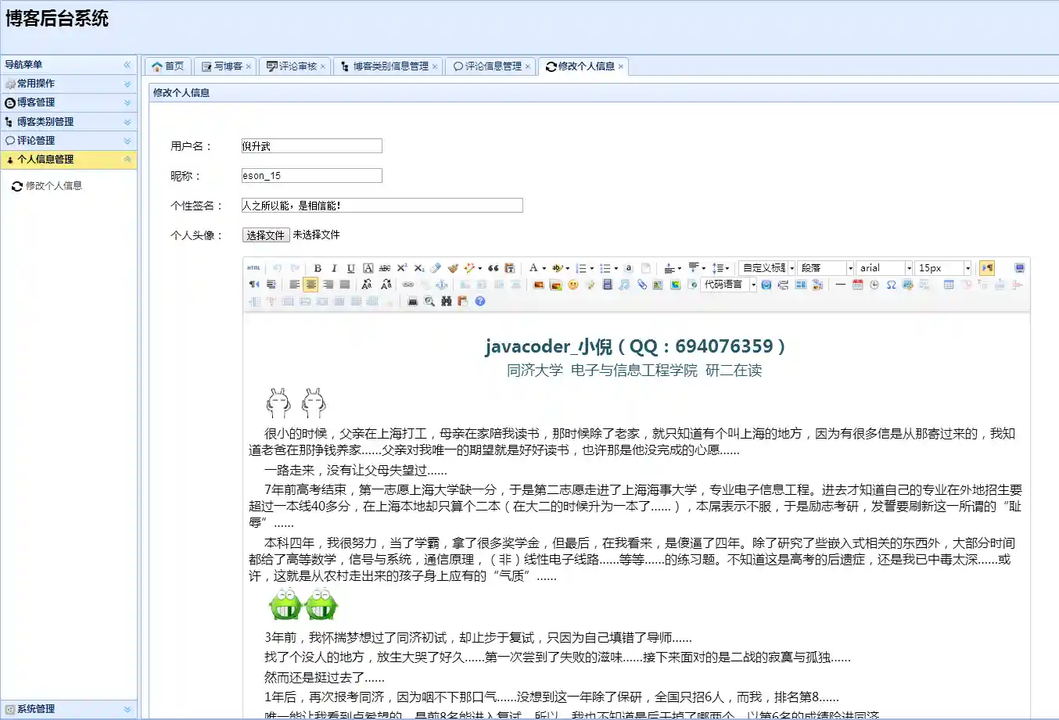Insert a smiley emoticon into the editor
Viewport: 1059px width, 720px height.
[573, 285]
